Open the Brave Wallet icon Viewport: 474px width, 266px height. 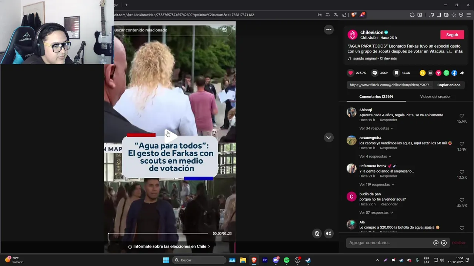[446, 15]
